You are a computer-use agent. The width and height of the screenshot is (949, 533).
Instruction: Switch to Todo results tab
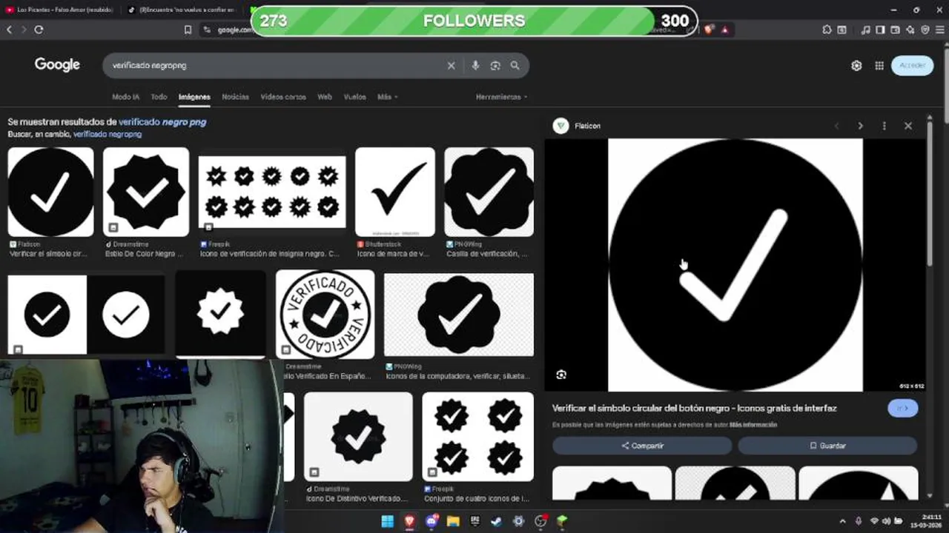pos(159,97)
